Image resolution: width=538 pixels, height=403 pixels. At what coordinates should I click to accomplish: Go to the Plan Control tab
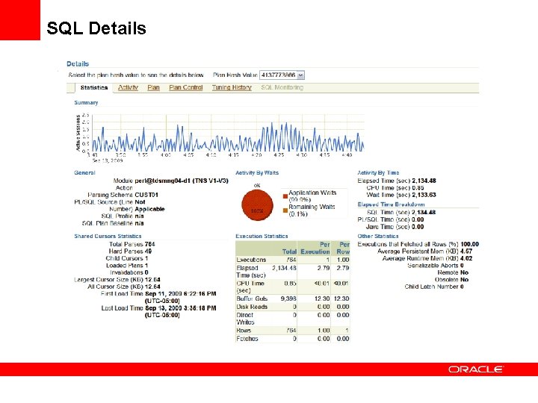186,88
